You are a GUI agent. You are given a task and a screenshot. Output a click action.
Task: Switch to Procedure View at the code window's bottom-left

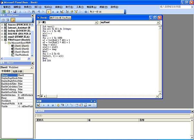pos(38,96)
